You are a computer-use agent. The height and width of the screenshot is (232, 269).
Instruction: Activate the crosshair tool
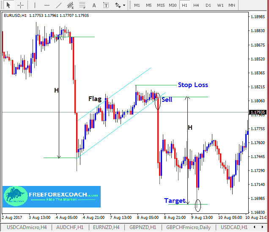[20, 5]
